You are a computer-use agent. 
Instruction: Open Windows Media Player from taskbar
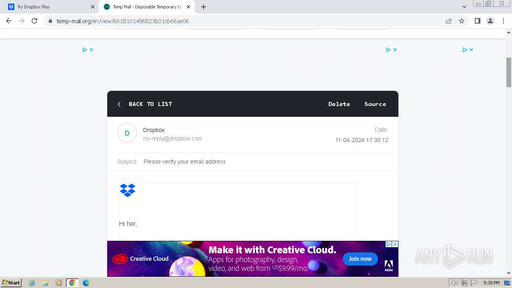pyautogui.click(x=59, y=283)
